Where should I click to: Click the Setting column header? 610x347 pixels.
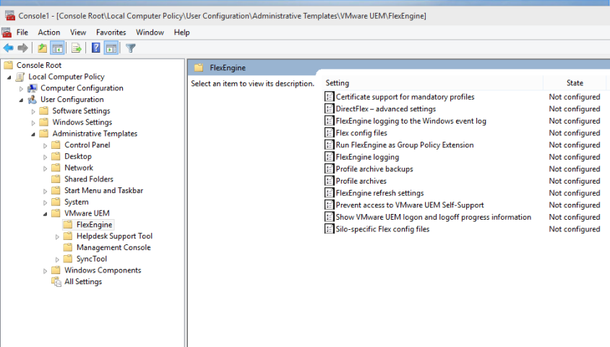click(x=430, y=83)
